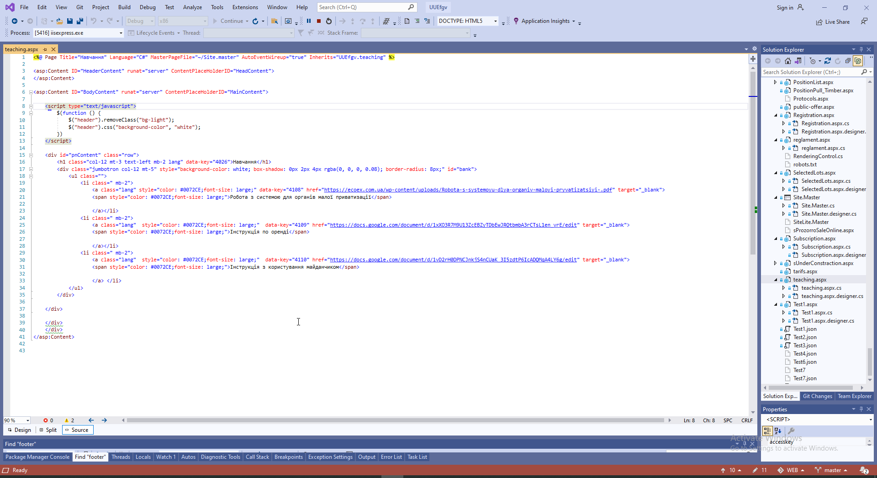
Task: Open the Process iisexpress.exe dropdown
Action: [121, 33]
